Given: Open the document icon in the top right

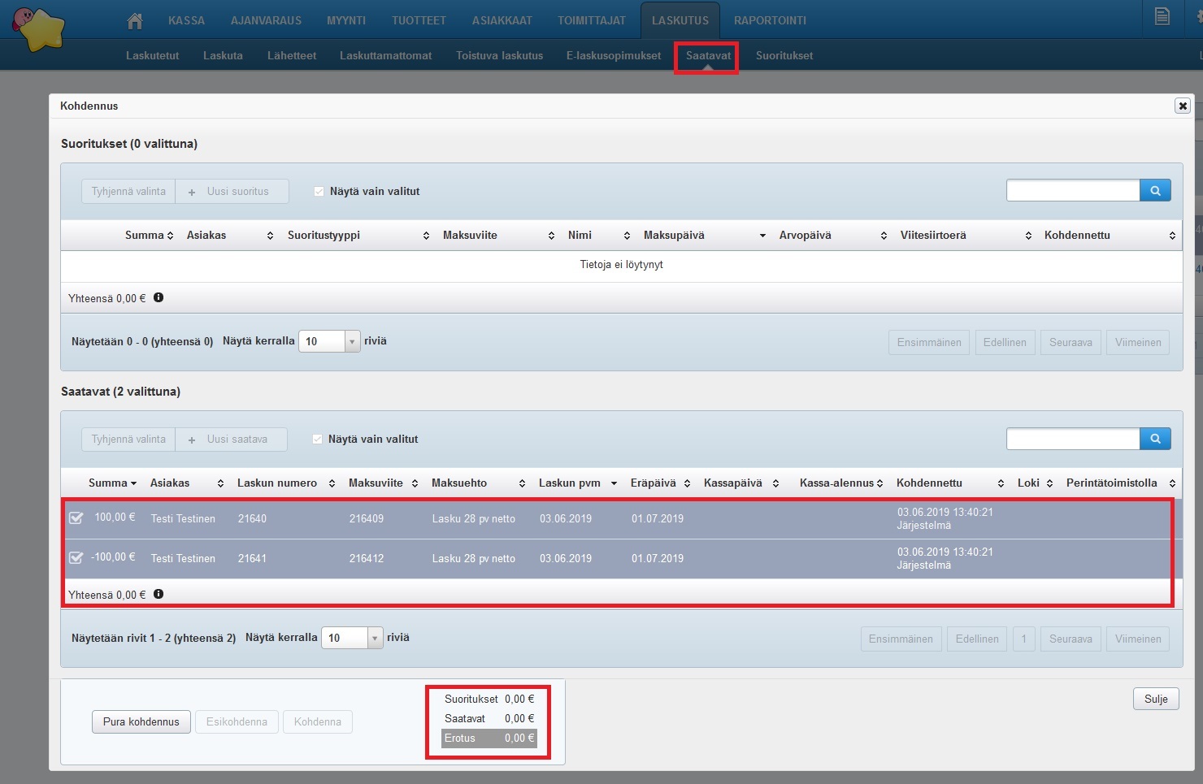Looking at the screenshot, I should tap(1162, 17).
